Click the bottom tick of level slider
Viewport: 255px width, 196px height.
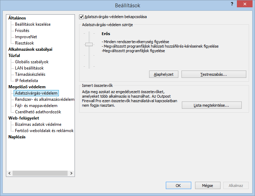pos(89,66)
